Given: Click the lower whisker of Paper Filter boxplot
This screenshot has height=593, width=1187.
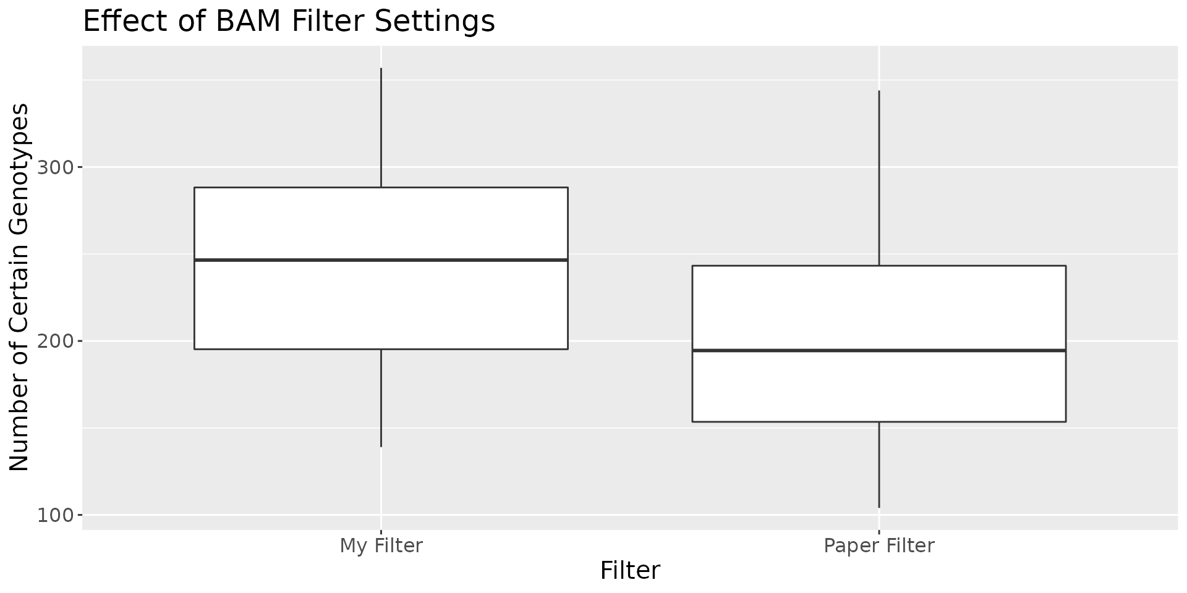Looking at the screenshot, I should tap(879, 465).
